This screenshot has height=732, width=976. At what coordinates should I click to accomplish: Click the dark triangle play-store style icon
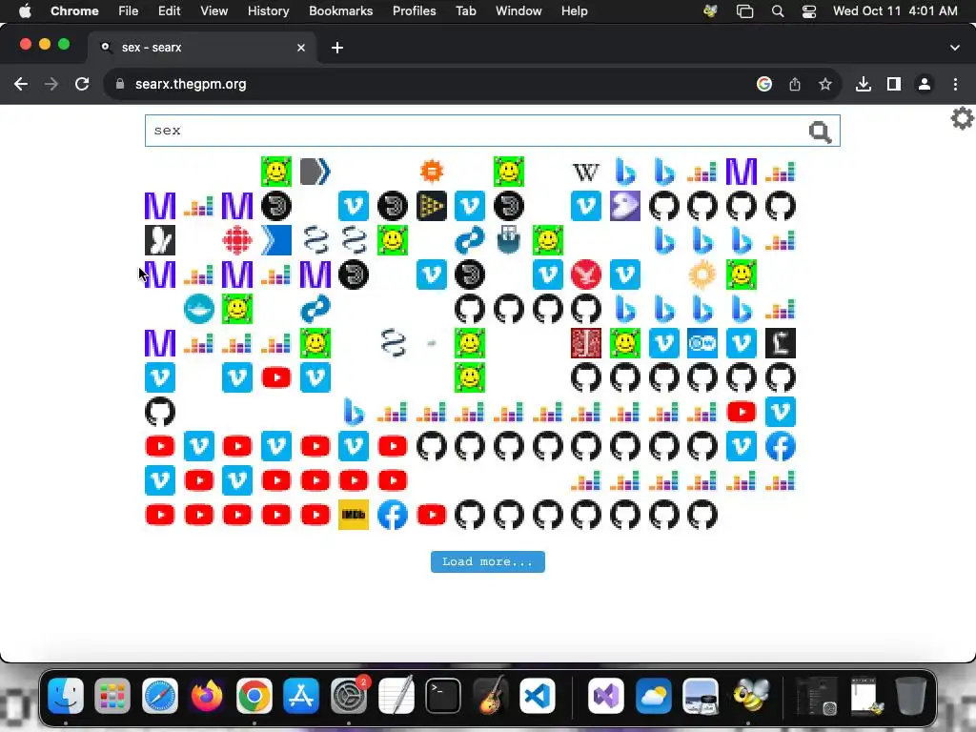tap(432, 206)
